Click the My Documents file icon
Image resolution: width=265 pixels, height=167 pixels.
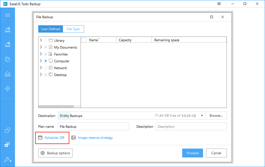pyautogui.click(x=51, y=47)
